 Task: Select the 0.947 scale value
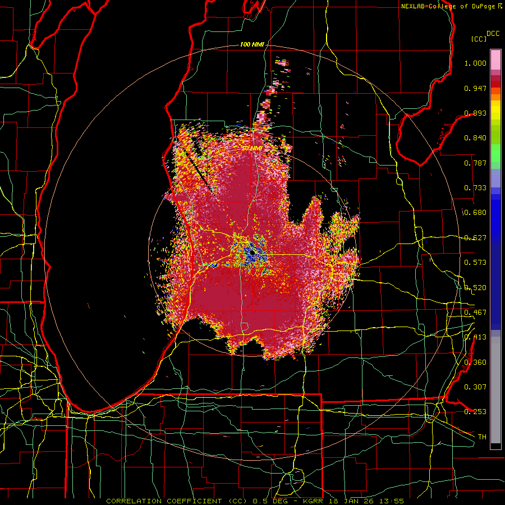point(475,88)
